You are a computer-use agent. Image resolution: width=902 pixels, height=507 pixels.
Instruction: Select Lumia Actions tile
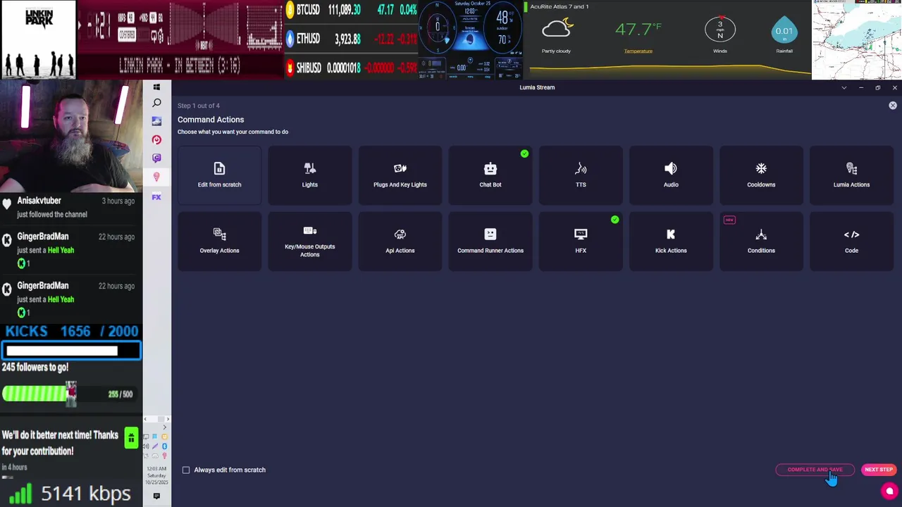(x=851, y=175)
